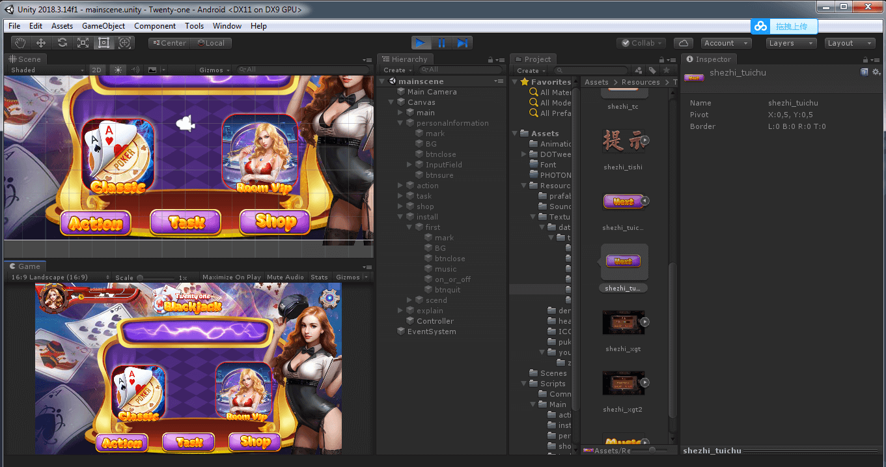Image resolution: width=886 pixels, height=467 pixels.
Task: Switch to the Inspector tab
Action: 710,59
